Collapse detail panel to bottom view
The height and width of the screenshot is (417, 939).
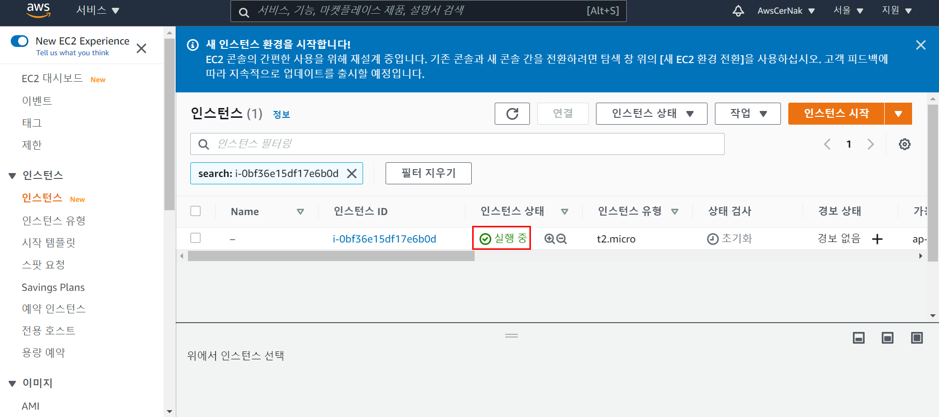coord(859,338)
